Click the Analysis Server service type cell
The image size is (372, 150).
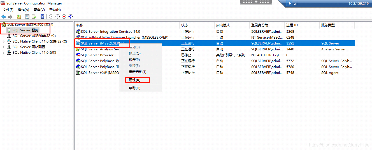(x=333, y=49)
